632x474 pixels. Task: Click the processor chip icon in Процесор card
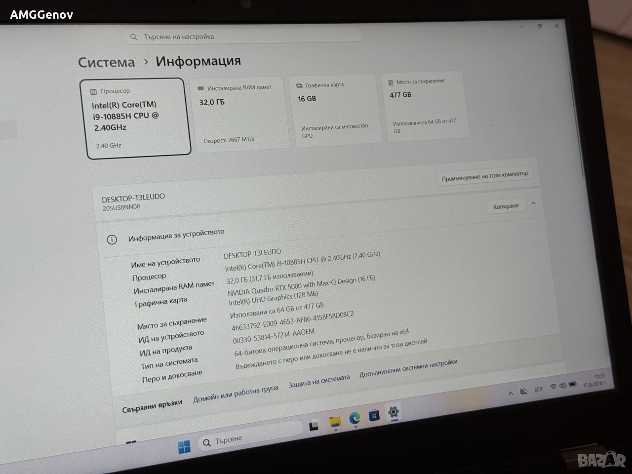[x=93, y=92]
